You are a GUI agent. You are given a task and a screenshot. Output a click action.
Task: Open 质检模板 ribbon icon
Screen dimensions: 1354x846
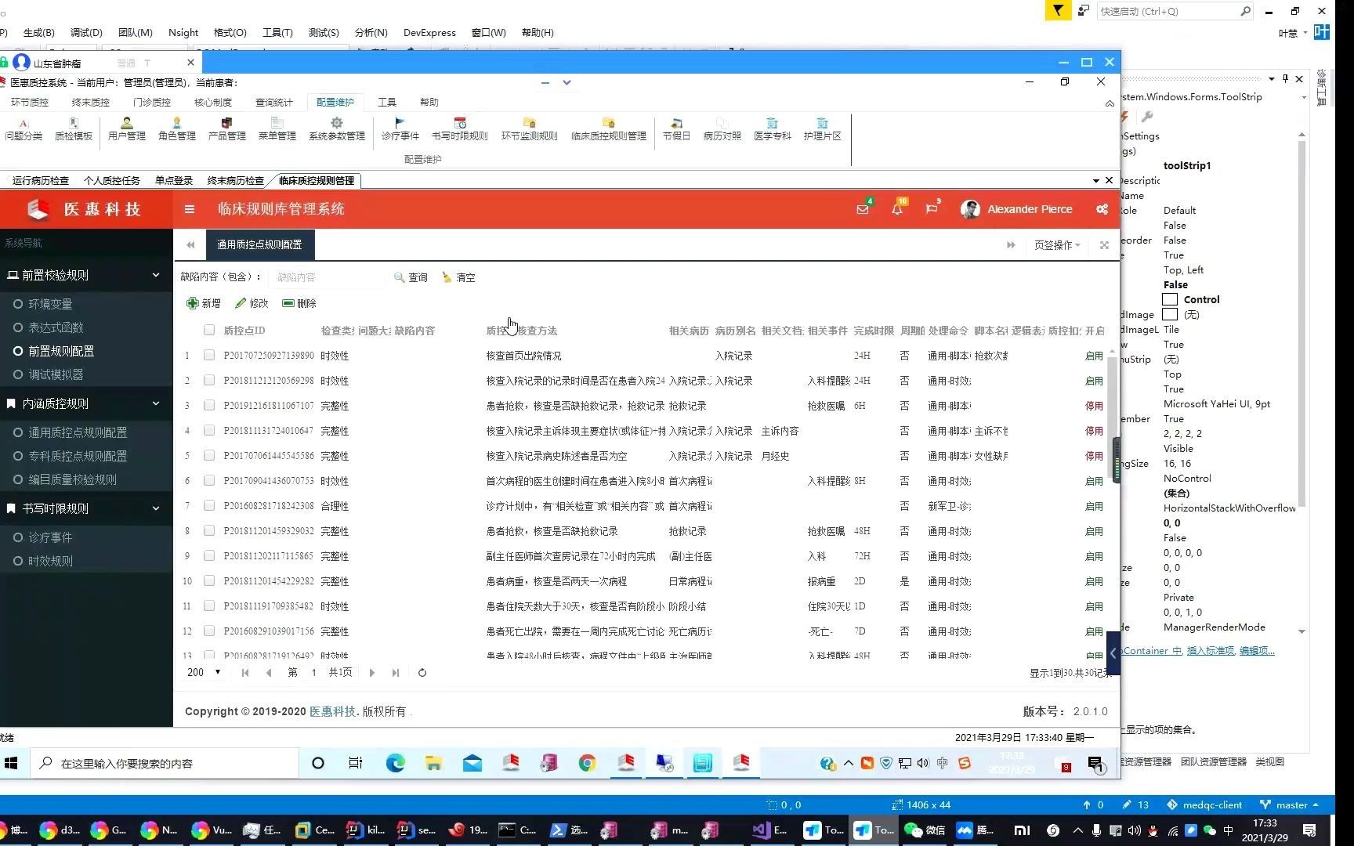pos(74,129)
